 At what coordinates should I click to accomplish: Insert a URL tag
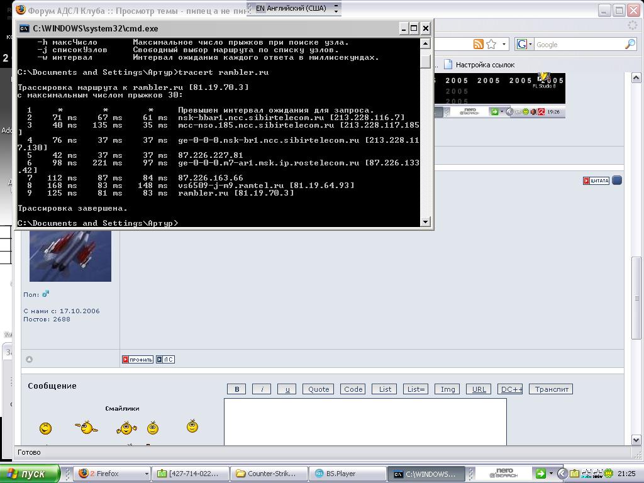(479, 389)
